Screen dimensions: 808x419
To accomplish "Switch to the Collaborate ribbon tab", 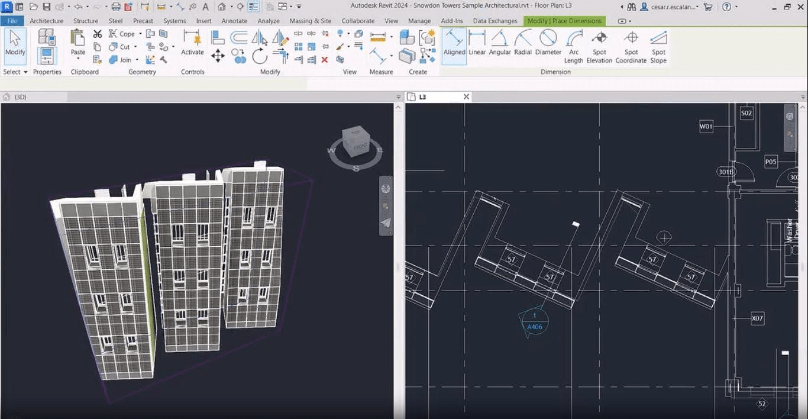I will click(x=358, y=21).
